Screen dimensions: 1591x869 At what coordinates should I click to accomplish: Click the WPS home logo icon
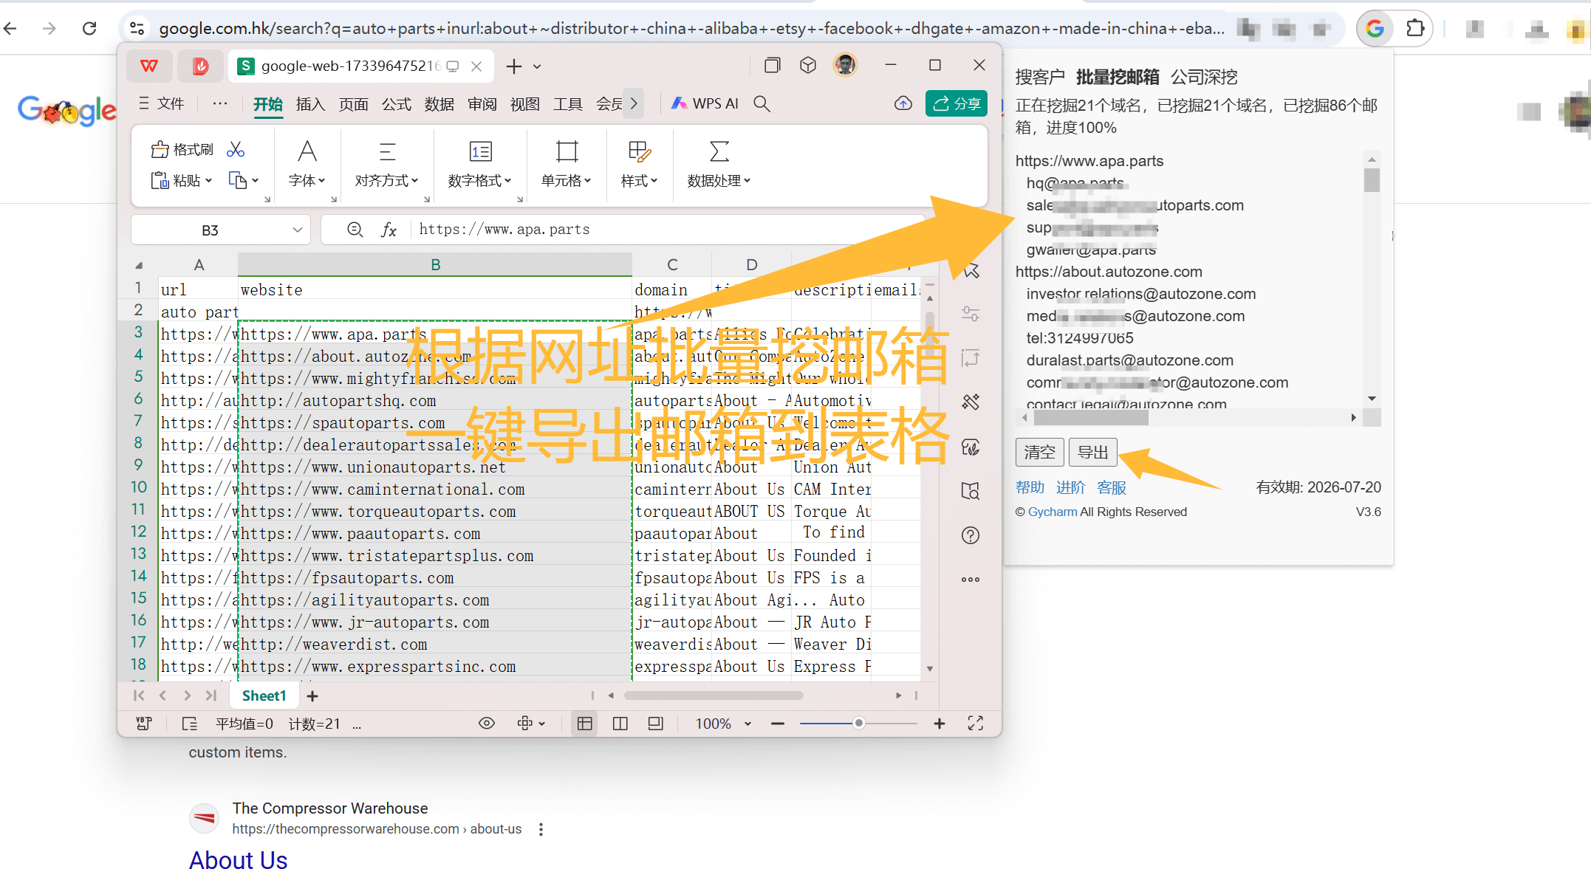click(149, 66)
